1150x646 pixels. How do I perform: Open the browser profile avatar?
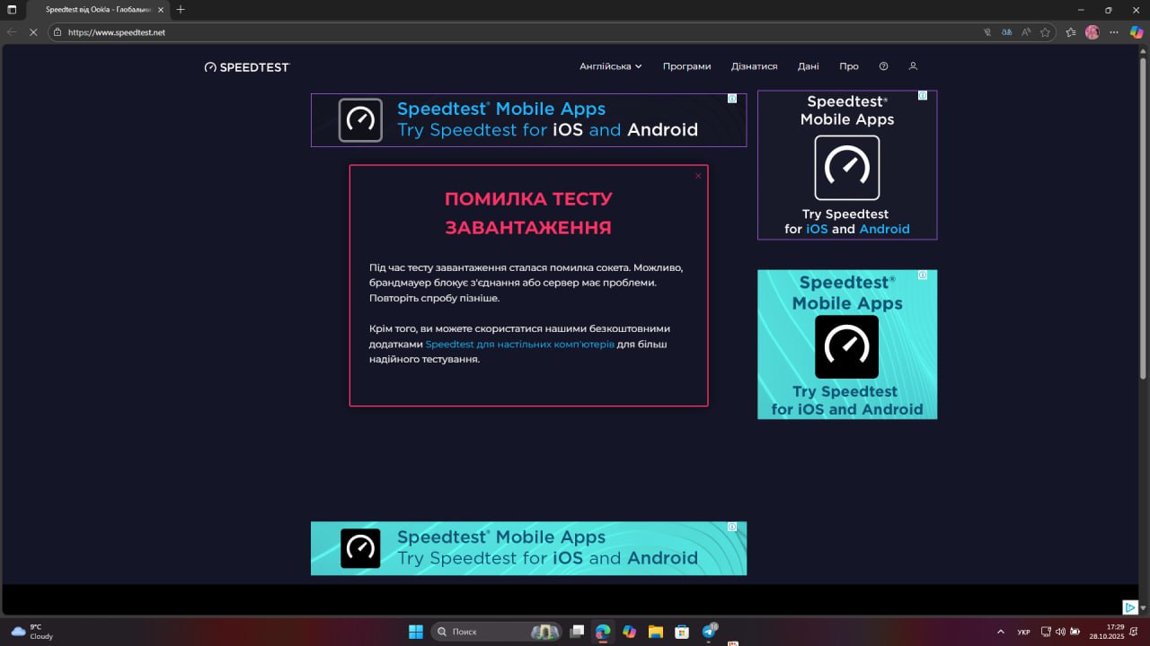pos(1092,32)
